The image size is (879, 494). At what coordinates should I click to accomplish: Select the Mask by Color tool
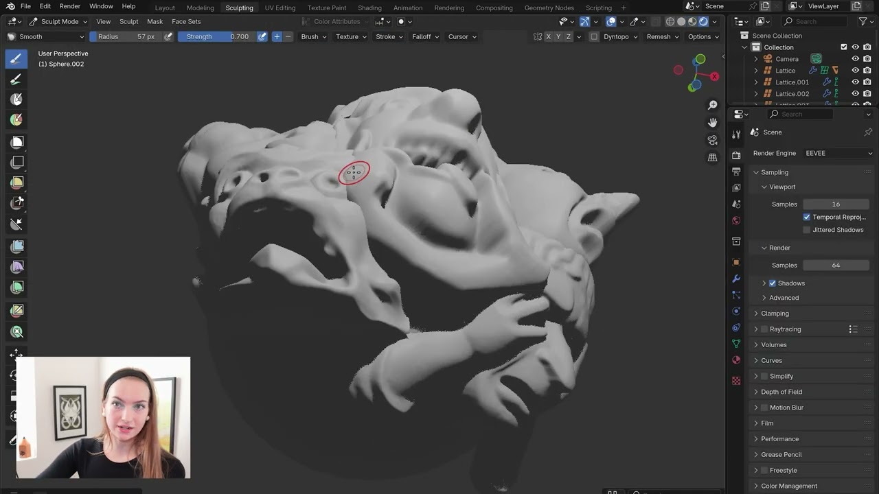[16, 332]
